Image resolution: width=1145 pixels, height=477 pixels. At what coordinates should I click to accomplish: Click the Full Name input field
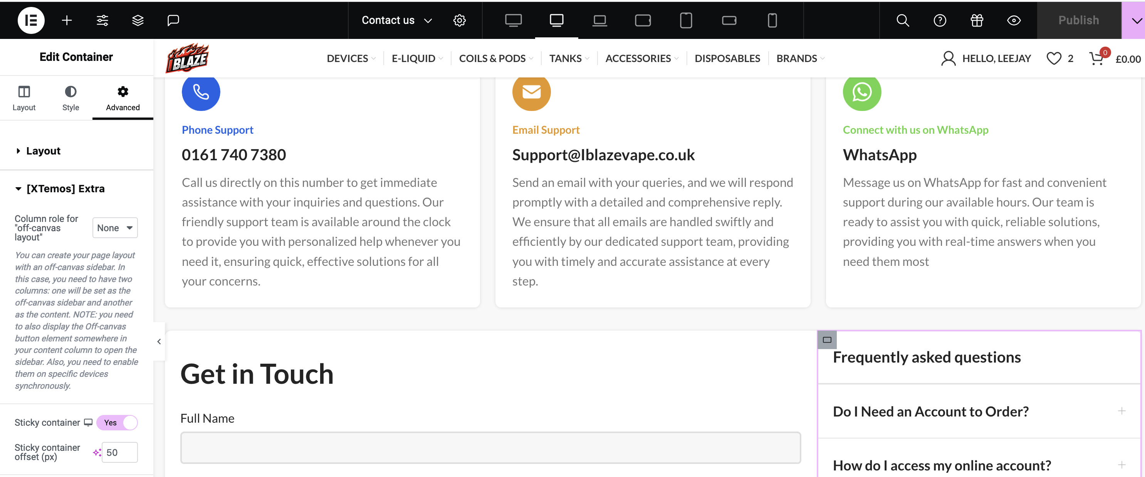490,447
